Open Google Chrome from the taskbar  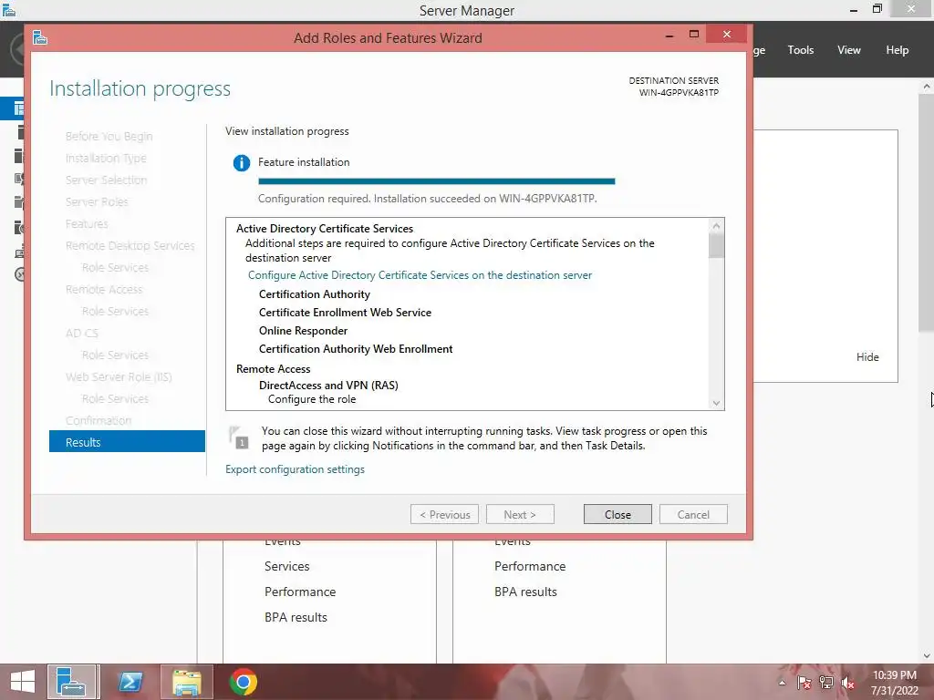pyautogui.click(x=243, y=682)
